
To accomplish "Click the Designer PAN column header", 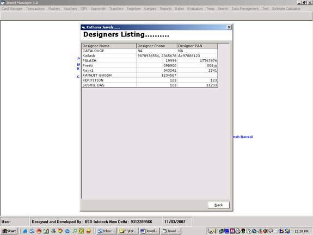I will pyautogui.click(x=197, y=46).
